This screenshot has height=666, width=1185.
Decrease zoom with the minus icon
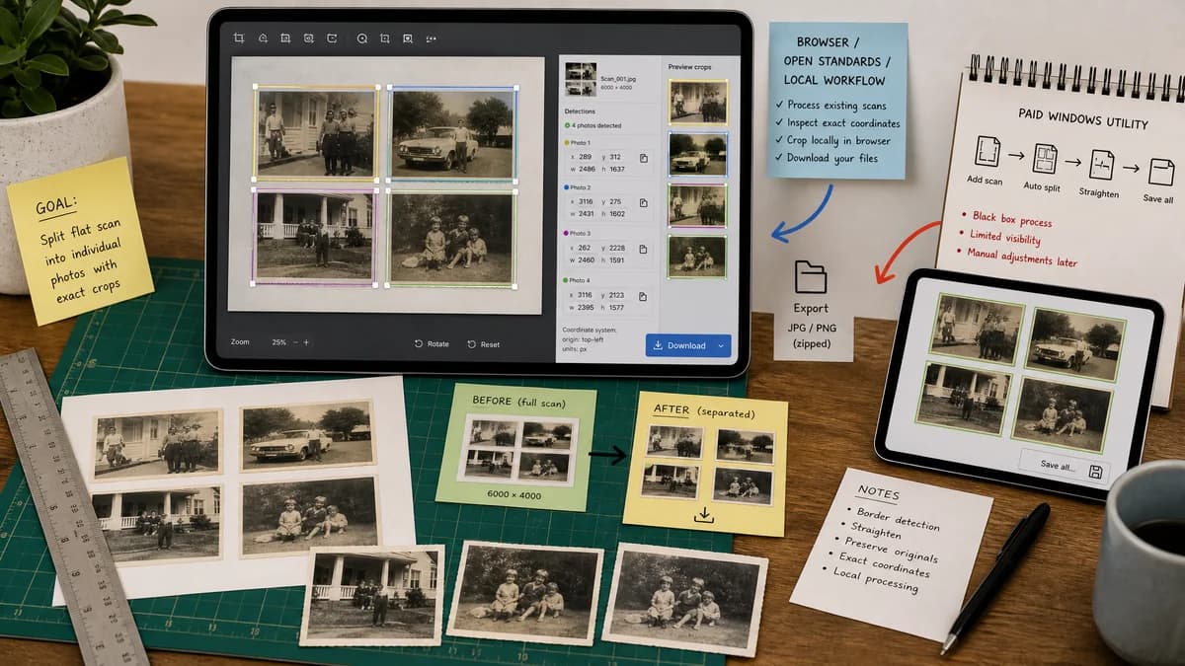pyautogui.click(x=293, y=342)
